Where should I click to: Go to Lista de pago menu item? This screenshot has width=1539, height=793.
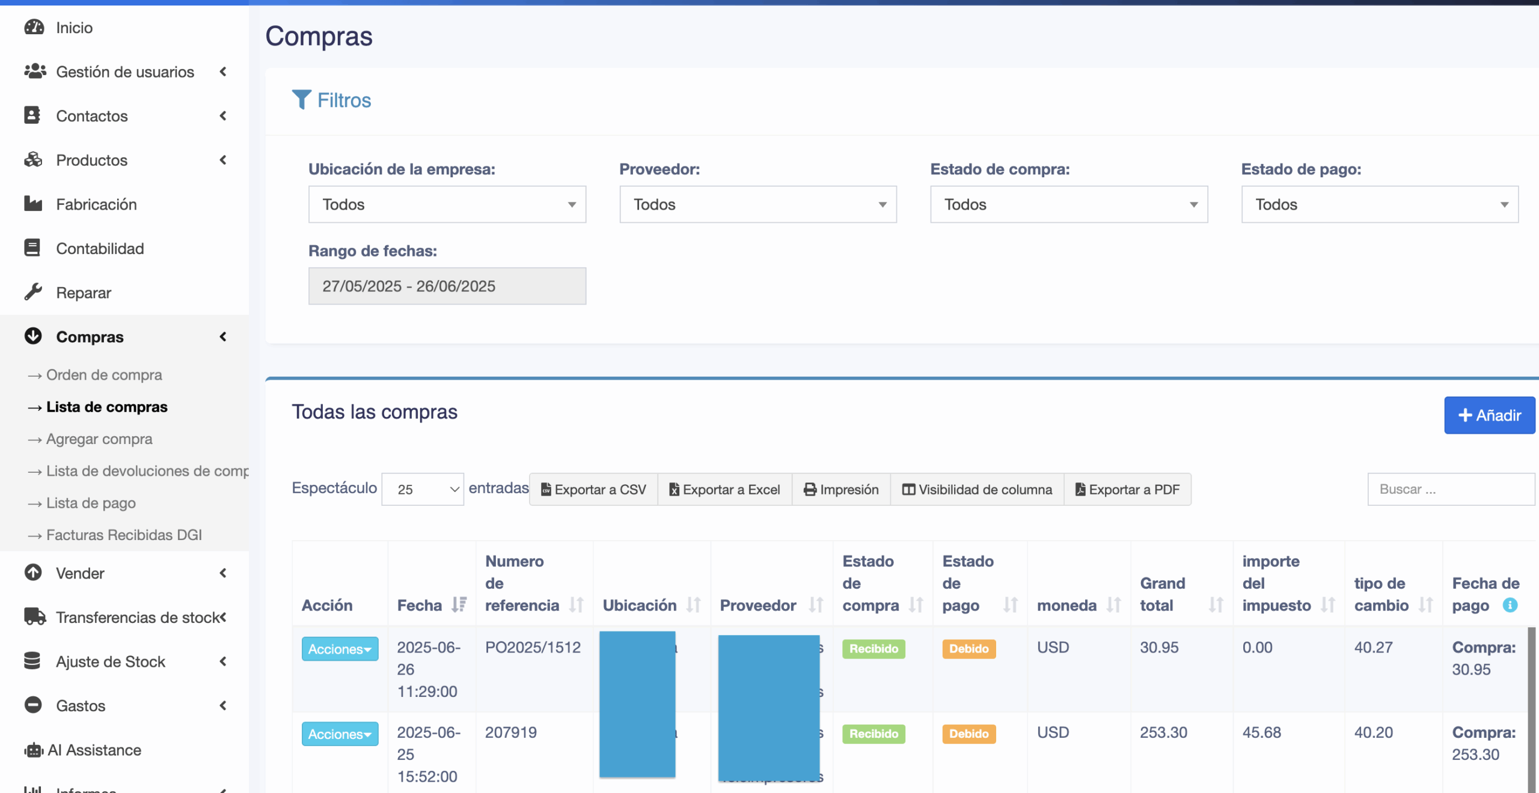click(91, 503)
